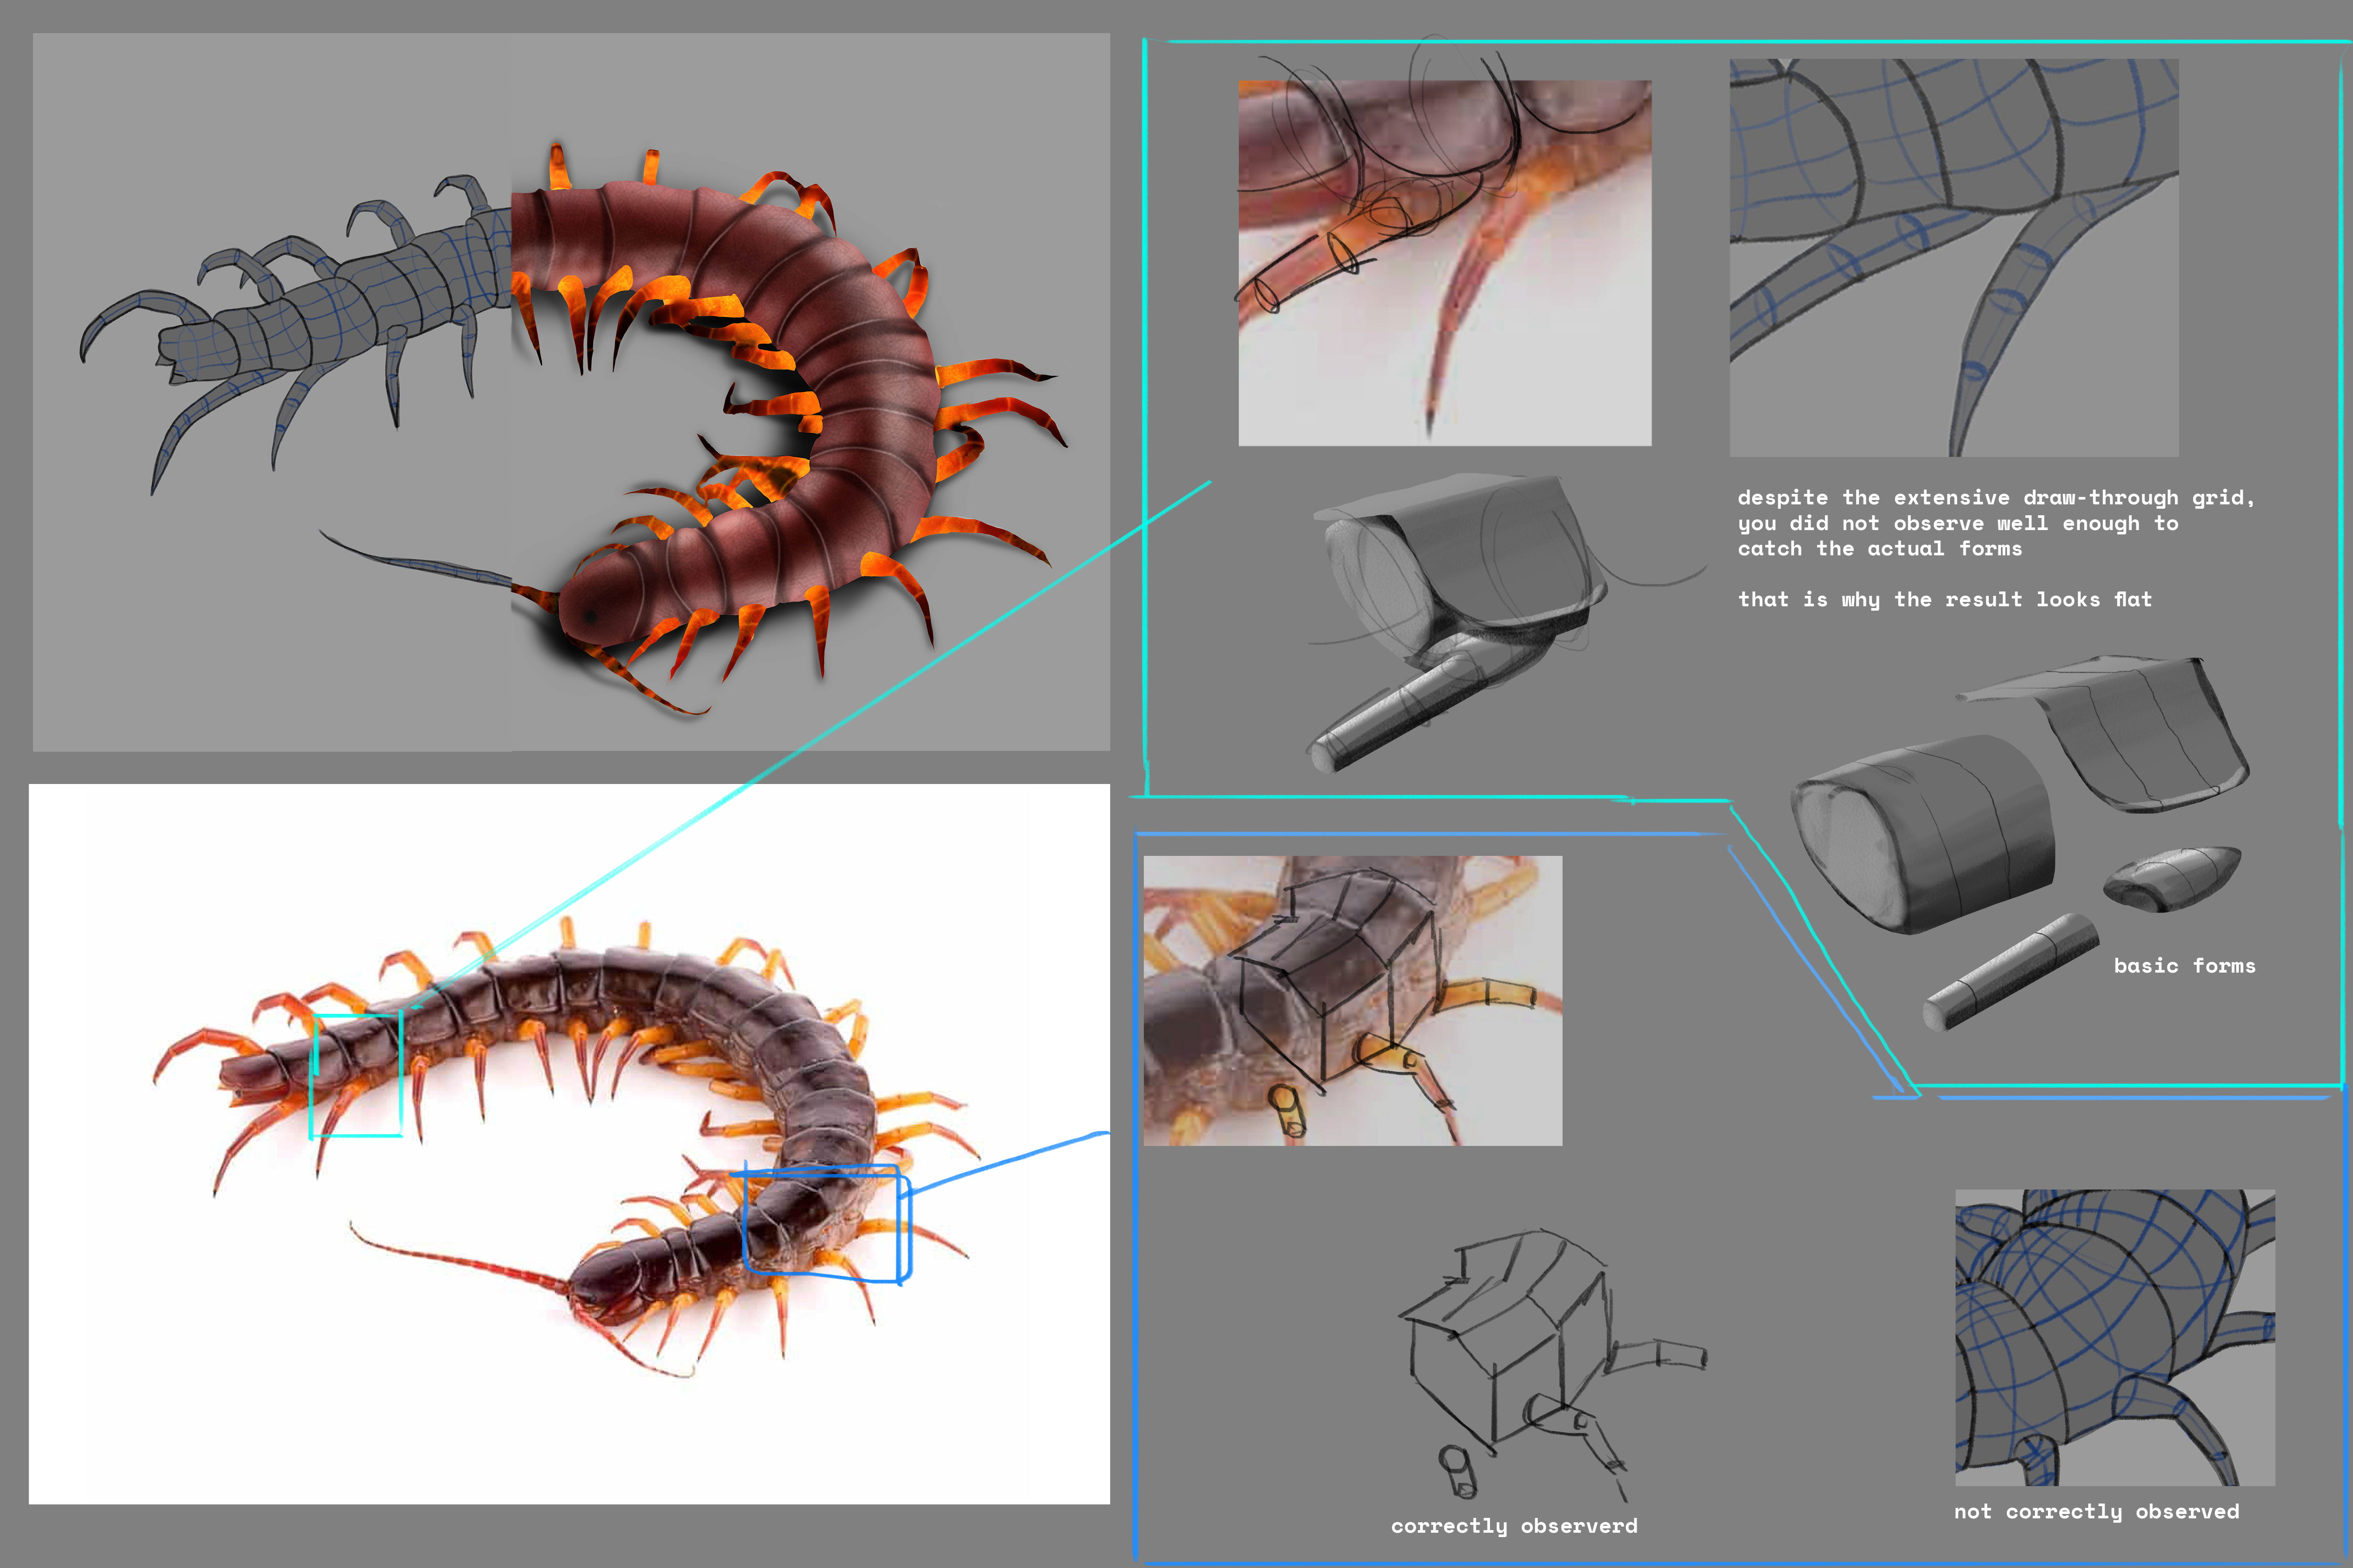Open the gray wireframe leg segment crop
This screenshot has width=2353, height=1568.
pos(1954,258)
